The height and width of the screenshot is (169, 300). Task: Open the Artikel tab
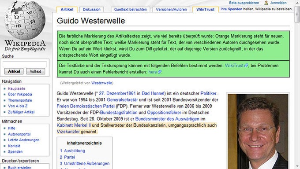click(67, 9)
